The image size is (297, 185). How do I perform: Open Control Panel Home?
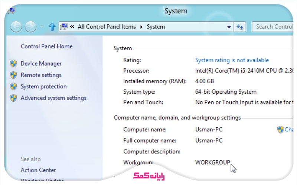point(46,46)
